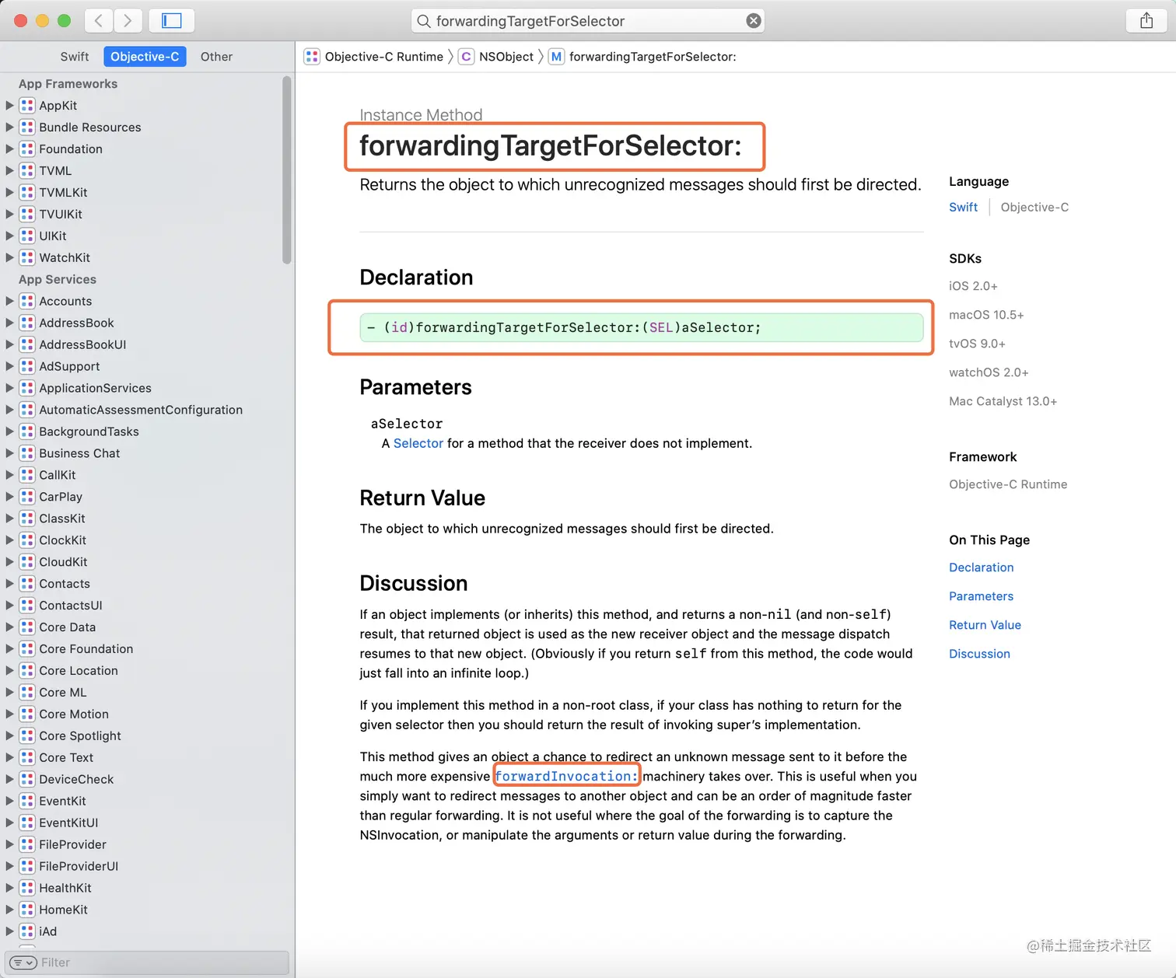
Task: Click the ClockKit framework icon
Action: coord(27,541)
